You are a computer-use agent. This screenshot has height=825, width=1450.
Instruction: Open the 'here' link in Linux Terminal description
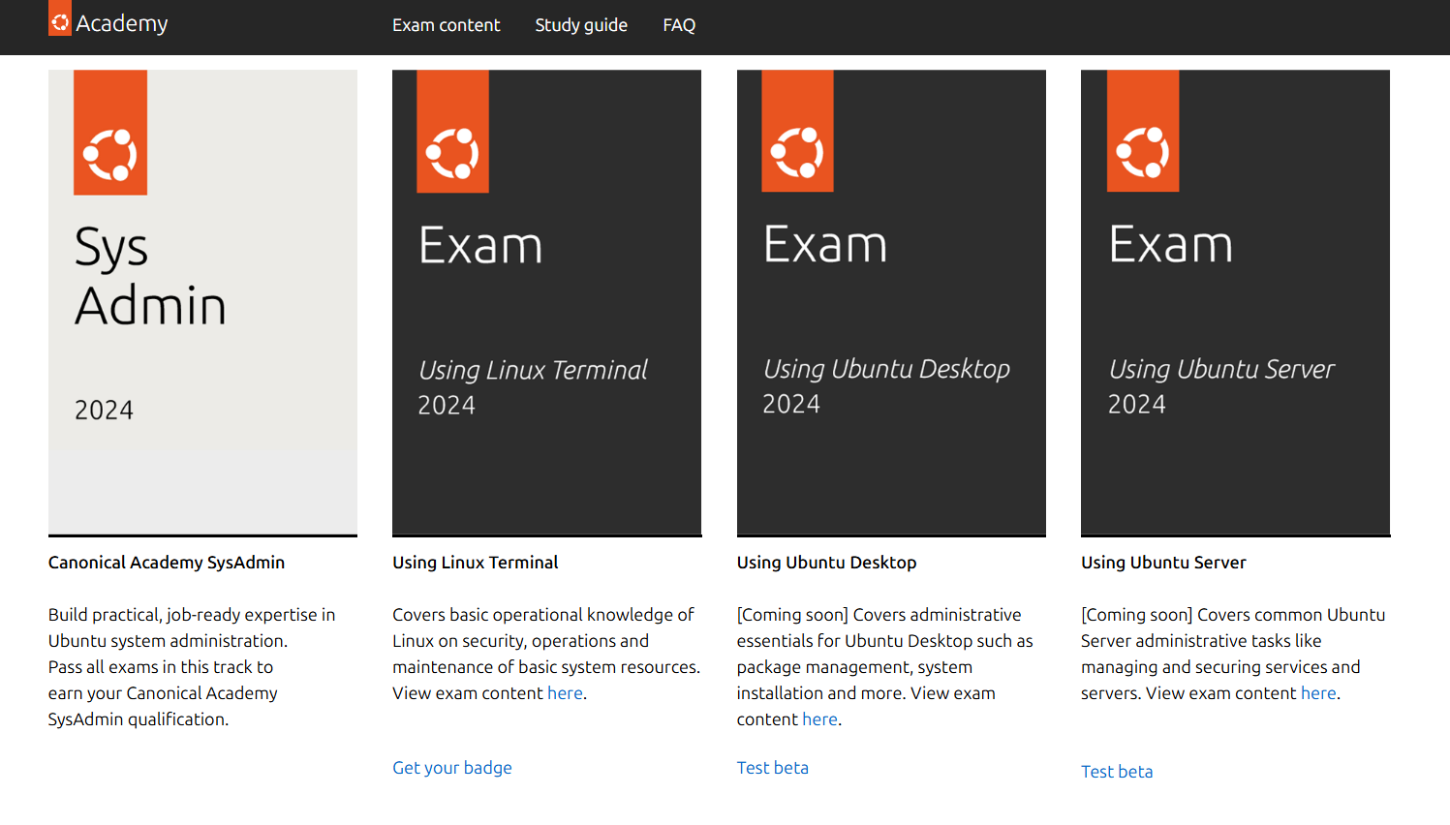[565, 693]
